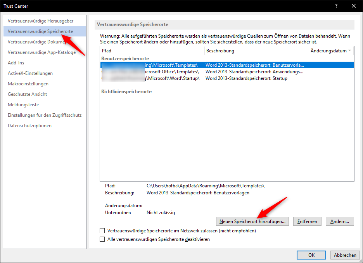Open ActiveX-Einstellungen page
This screenshot has width=363, height=263.
point(30,73)
